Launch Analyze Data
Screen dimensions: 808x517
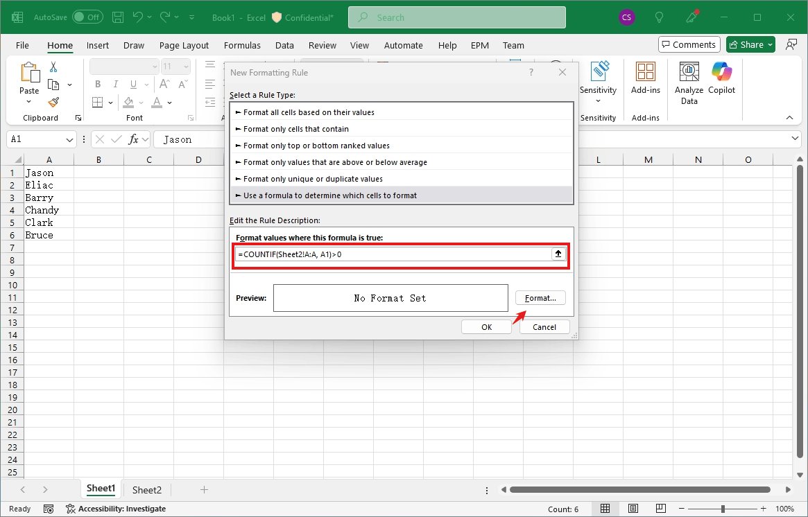tap(688, 82)
